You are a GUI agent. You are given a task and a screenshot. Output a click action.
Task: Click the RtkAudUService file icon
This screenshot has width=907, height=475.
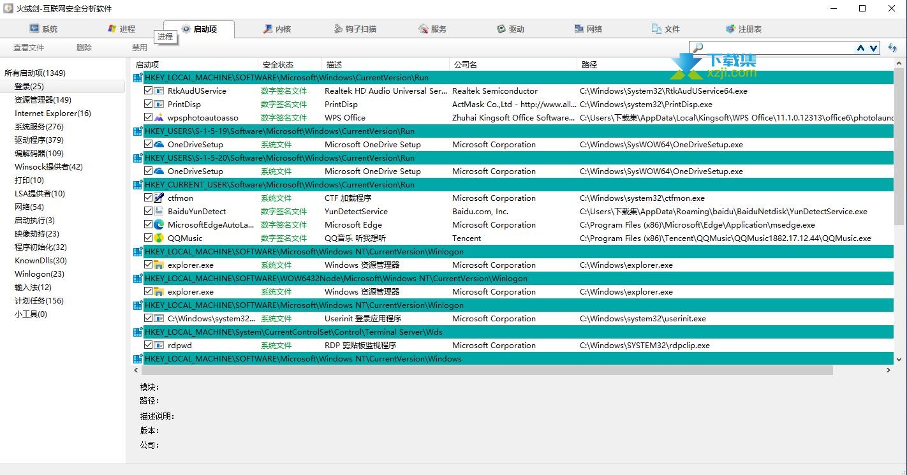point(159,91)
